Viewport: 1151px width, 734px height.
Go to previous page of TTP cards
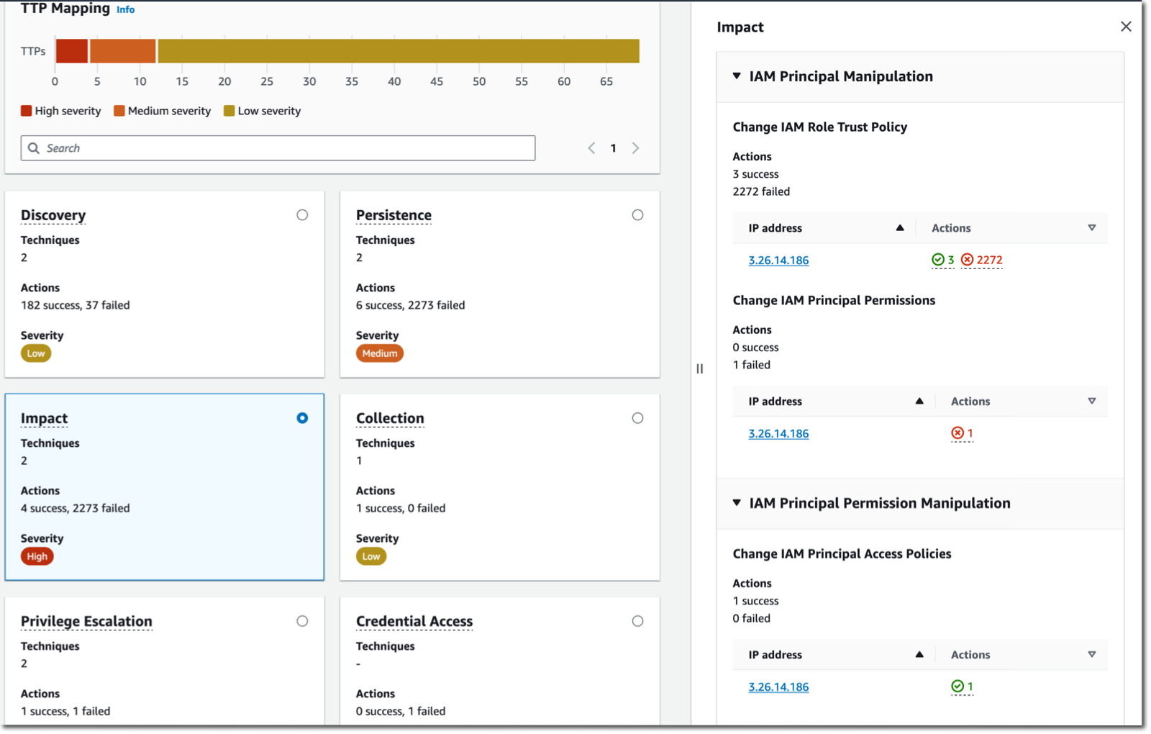pyautogui.click(x=591, y=148)
